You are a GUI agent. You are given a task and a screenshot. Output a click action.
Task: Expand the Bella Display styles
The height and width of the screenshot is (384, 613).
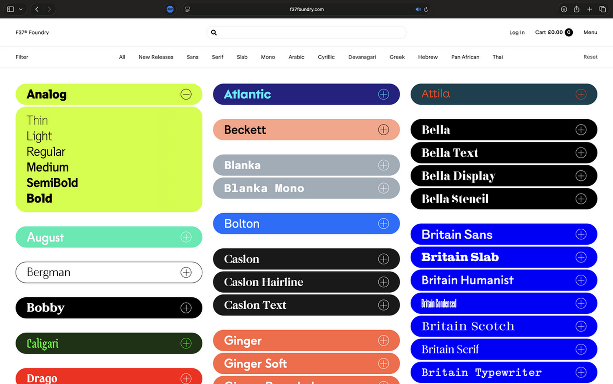581,176
